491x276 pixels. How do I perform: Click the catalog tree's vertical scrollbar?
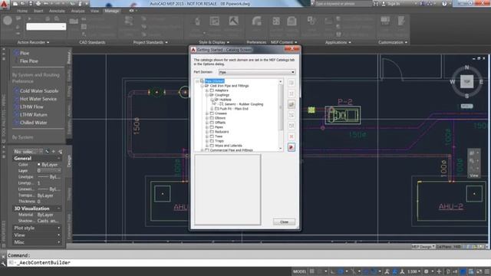(281, 115)
